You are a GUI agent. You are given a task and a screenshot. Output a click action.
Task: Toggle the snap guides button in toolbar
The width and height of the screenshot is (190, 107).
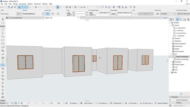[25, 7]
